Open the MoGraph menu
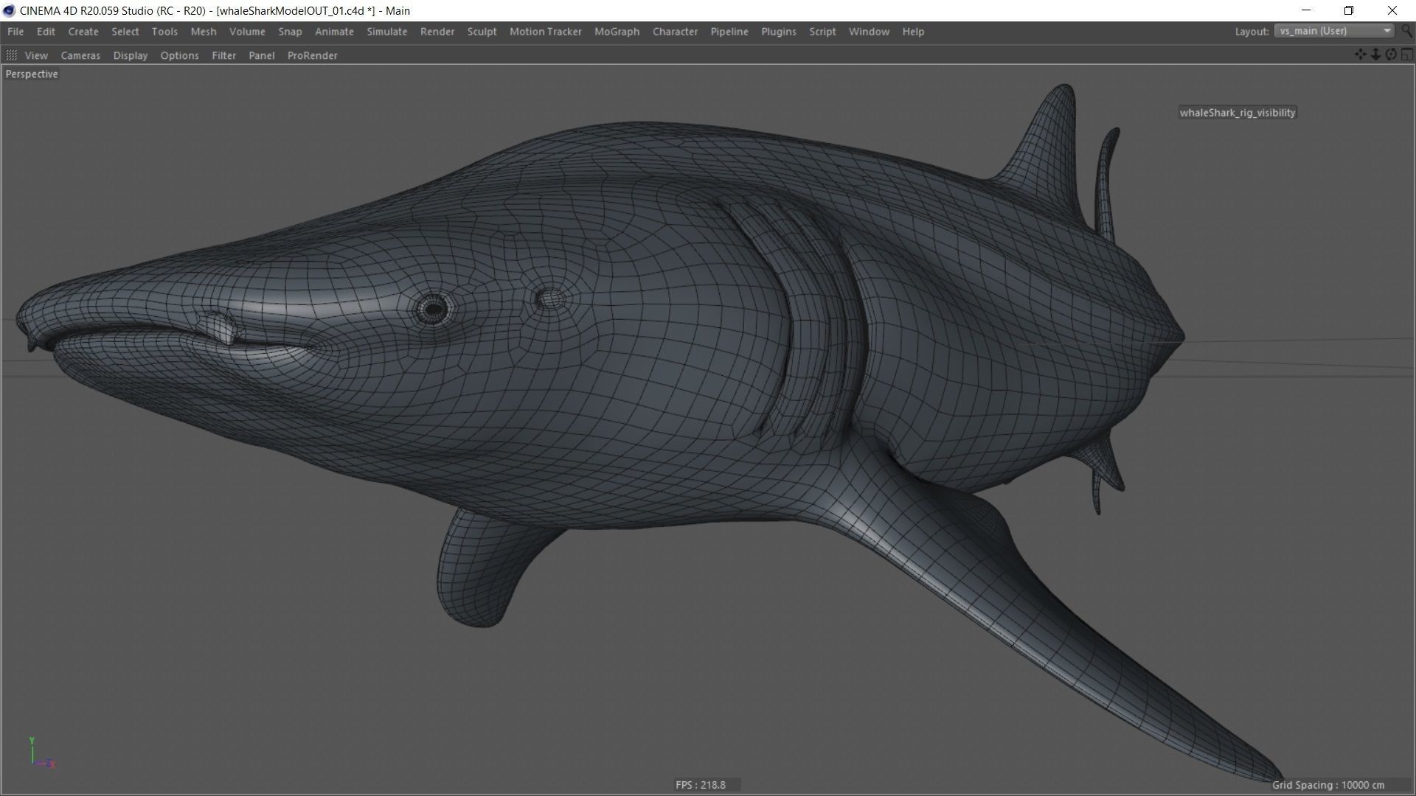 point(617,32)
